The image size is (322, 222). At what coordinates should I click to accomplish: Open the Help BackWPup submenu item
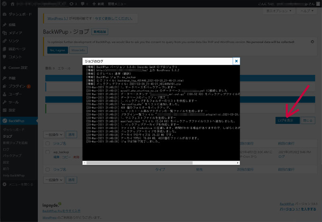pos(14,176)
